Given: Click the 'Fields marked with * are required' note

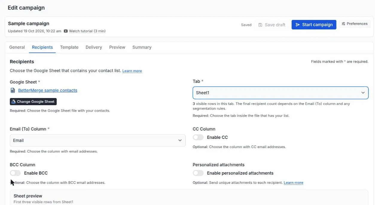Looking at the screenshot, I should (340, 62).
